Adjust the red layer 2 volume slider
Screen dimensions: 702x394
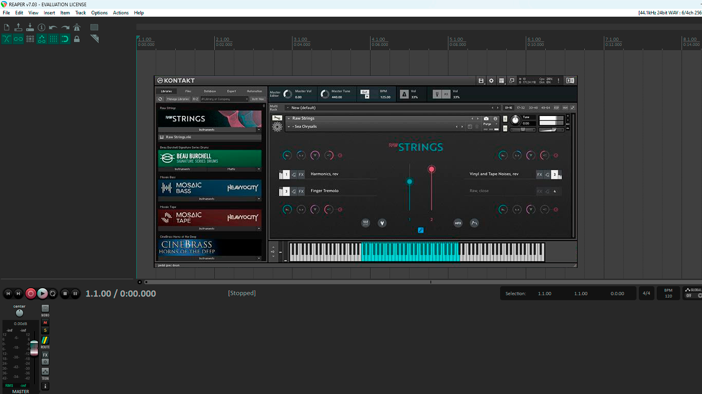pos(432,169)
